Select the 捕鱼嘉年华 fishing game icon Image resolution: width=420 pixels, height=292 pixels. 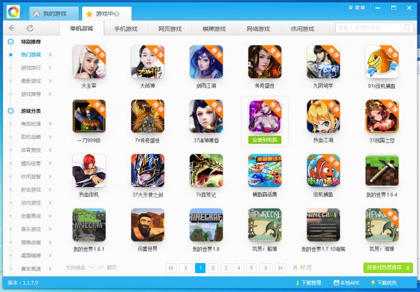point(264,171)
